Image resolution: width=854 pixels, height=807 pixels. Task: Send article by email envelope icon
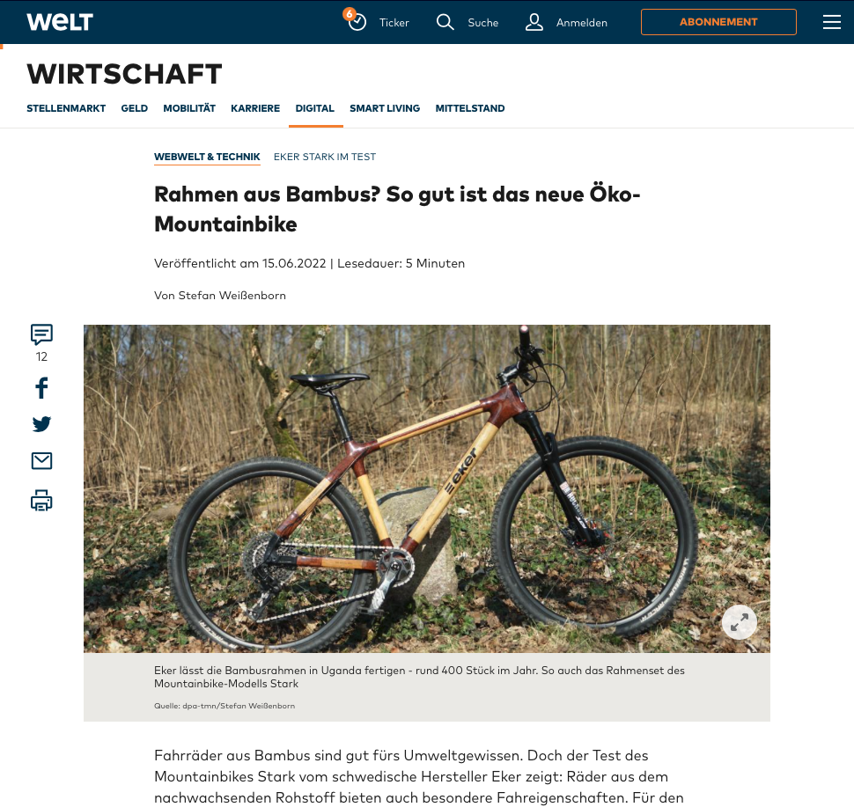point(41,460)
